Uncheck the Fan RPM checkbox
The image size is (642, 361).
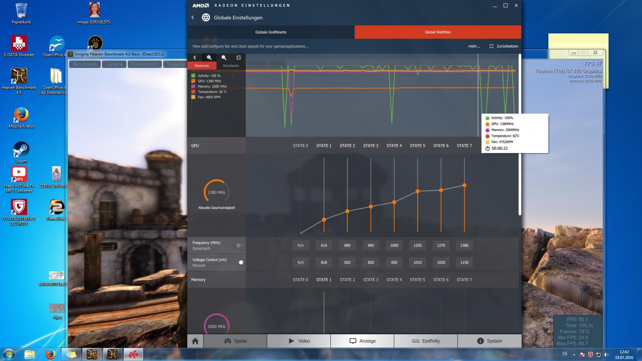193,97
